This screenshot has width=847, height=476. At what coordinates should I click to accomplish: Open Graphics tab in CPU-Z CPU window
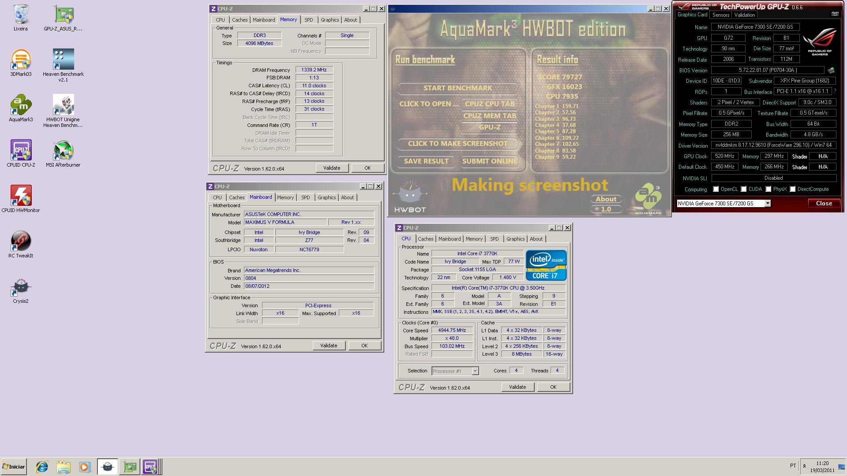click(x=515, y=239)
